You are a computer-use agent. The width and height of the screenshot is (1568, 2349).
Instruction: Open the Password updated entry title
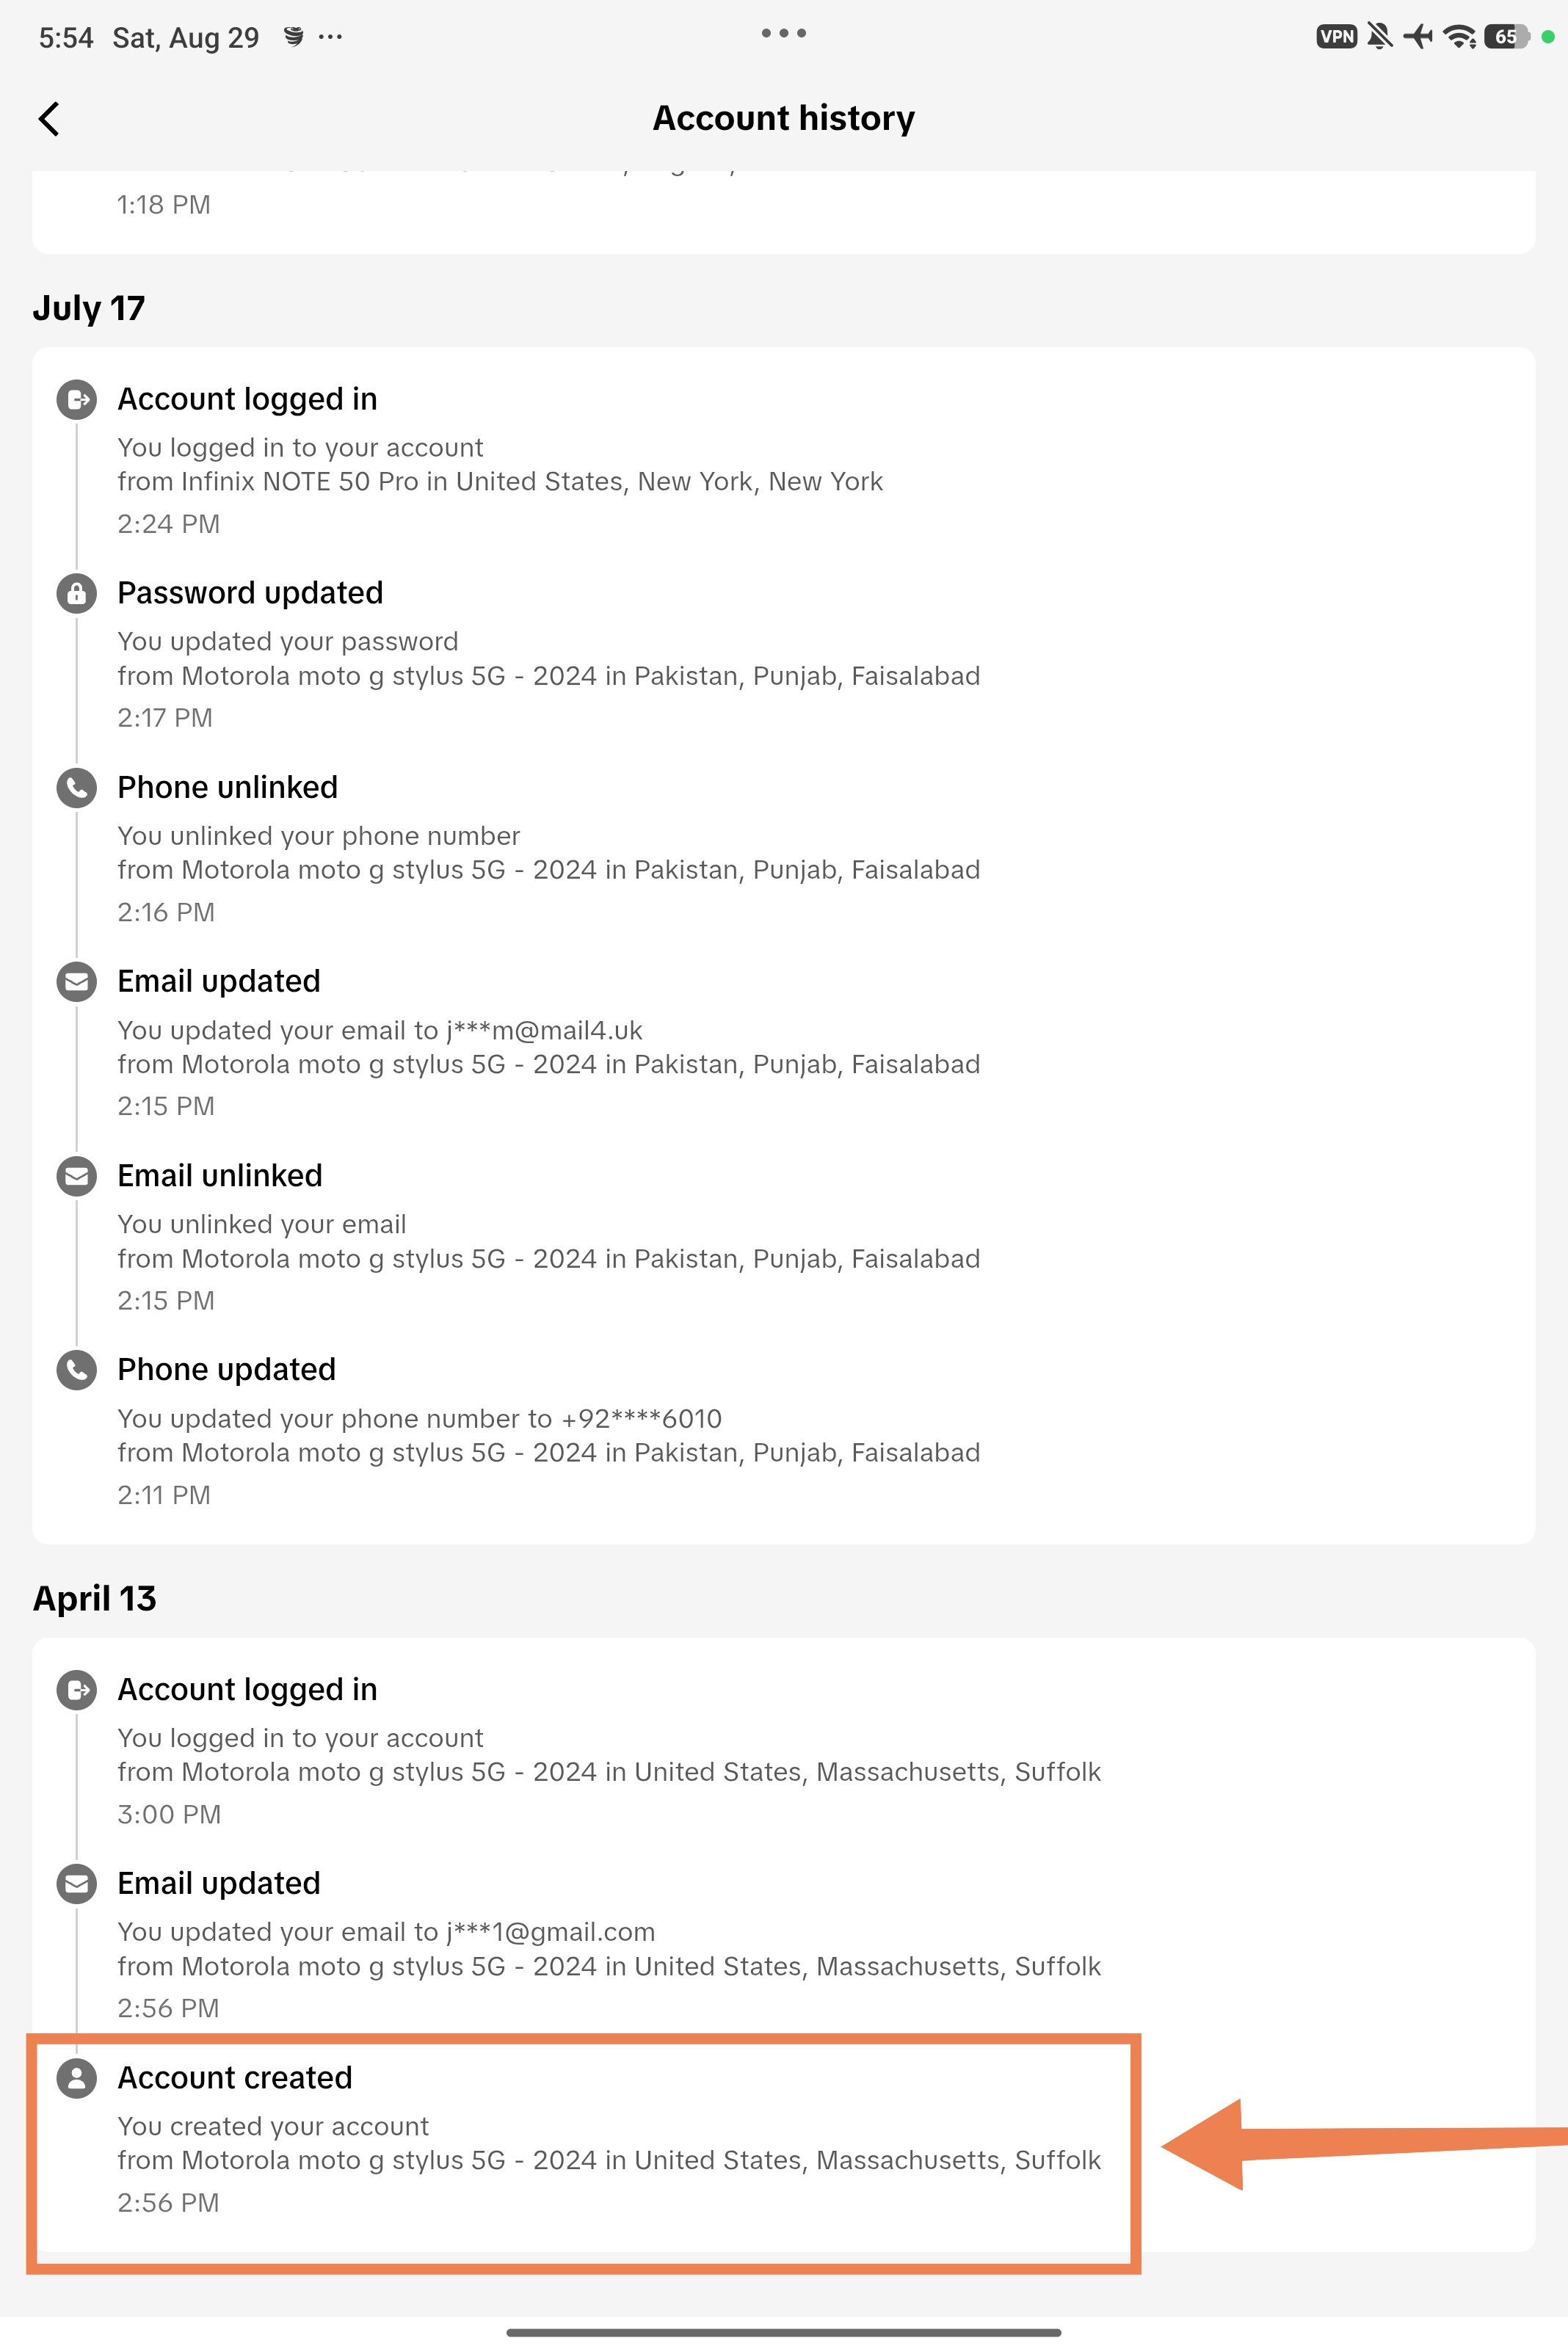pos(250,593)
